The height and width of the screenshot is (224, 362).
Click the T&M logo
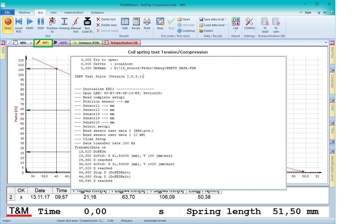click(19, 211)
